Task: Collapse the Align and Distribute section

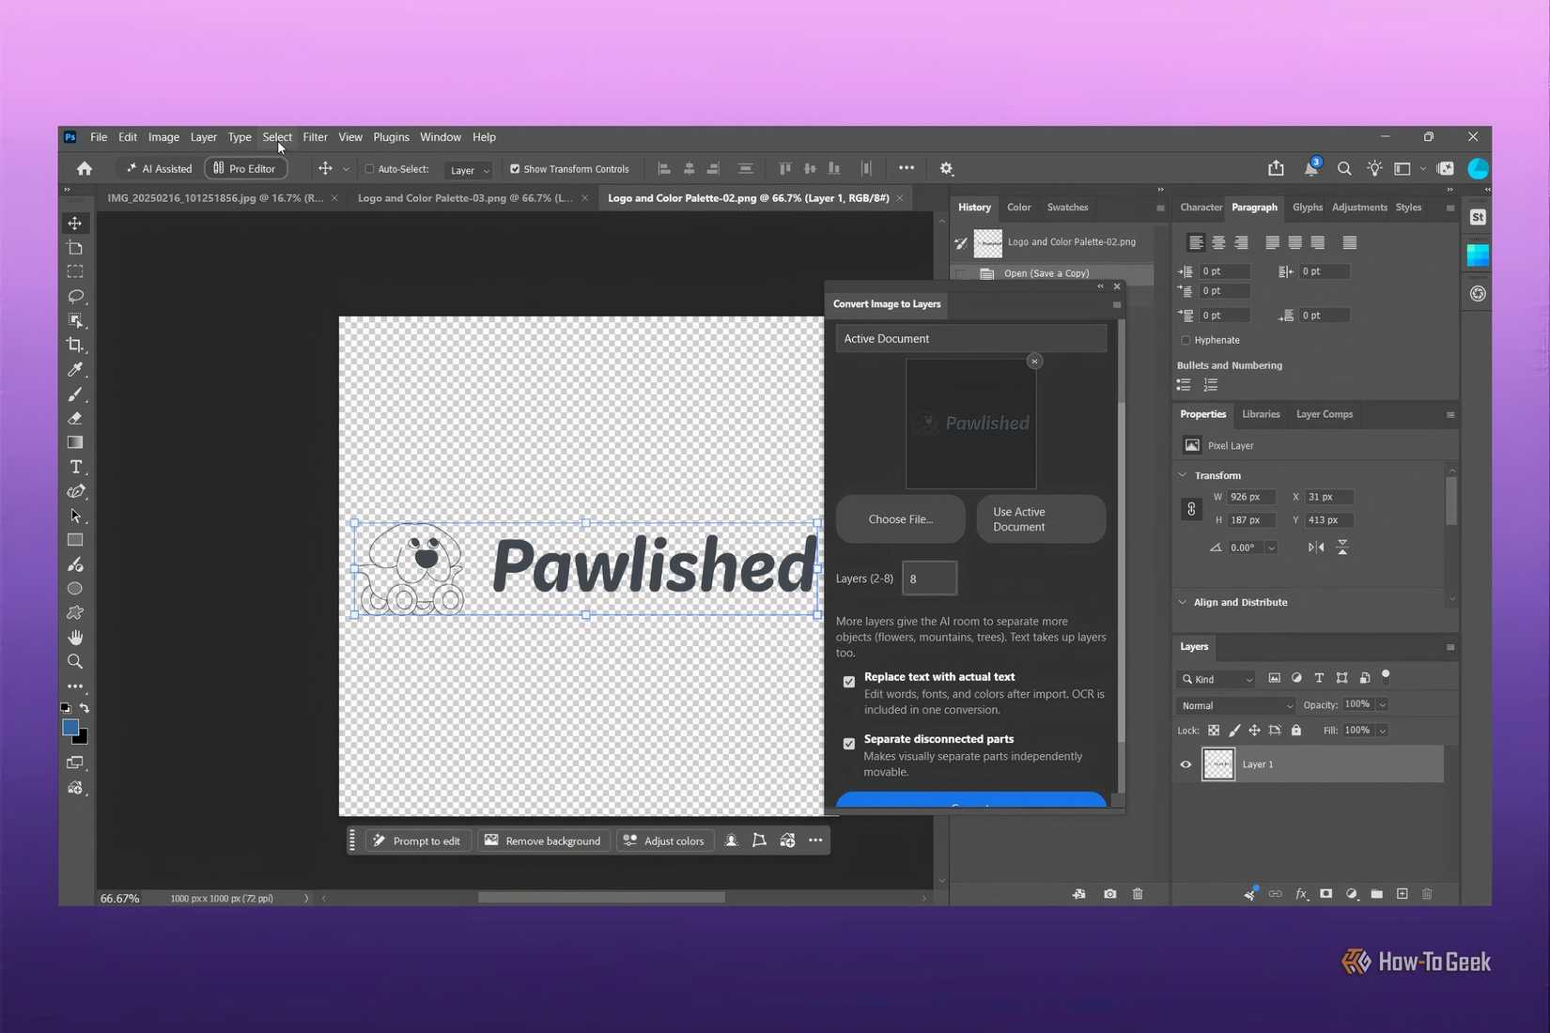Action: tap(1183, 602)
